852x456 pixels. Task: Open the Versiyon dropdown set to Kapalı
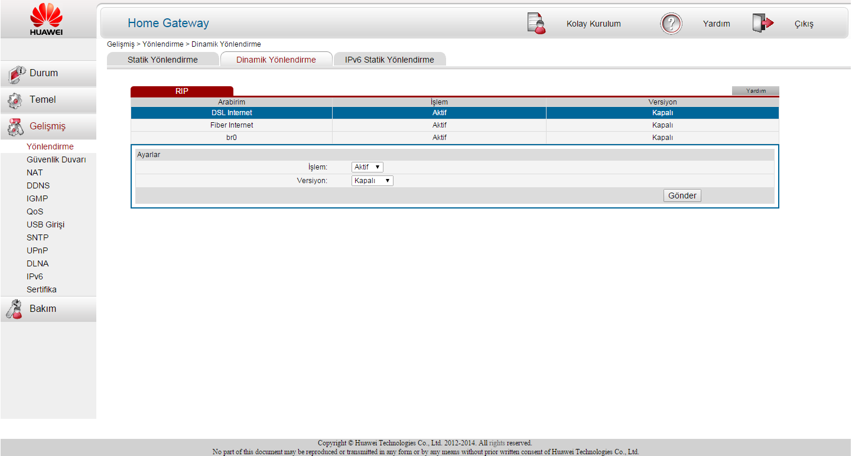[x=372, y=181]
